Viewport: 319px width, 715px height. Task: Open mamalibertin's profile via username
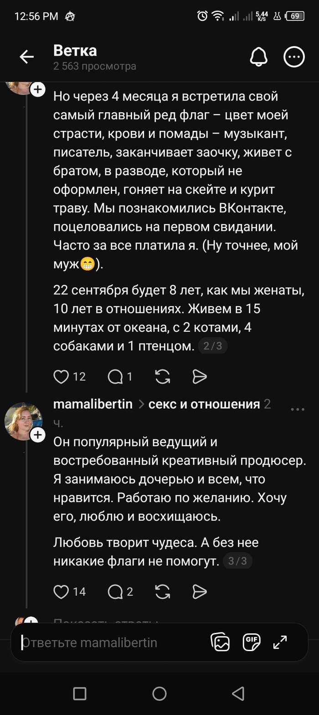(x=93, y=404)
